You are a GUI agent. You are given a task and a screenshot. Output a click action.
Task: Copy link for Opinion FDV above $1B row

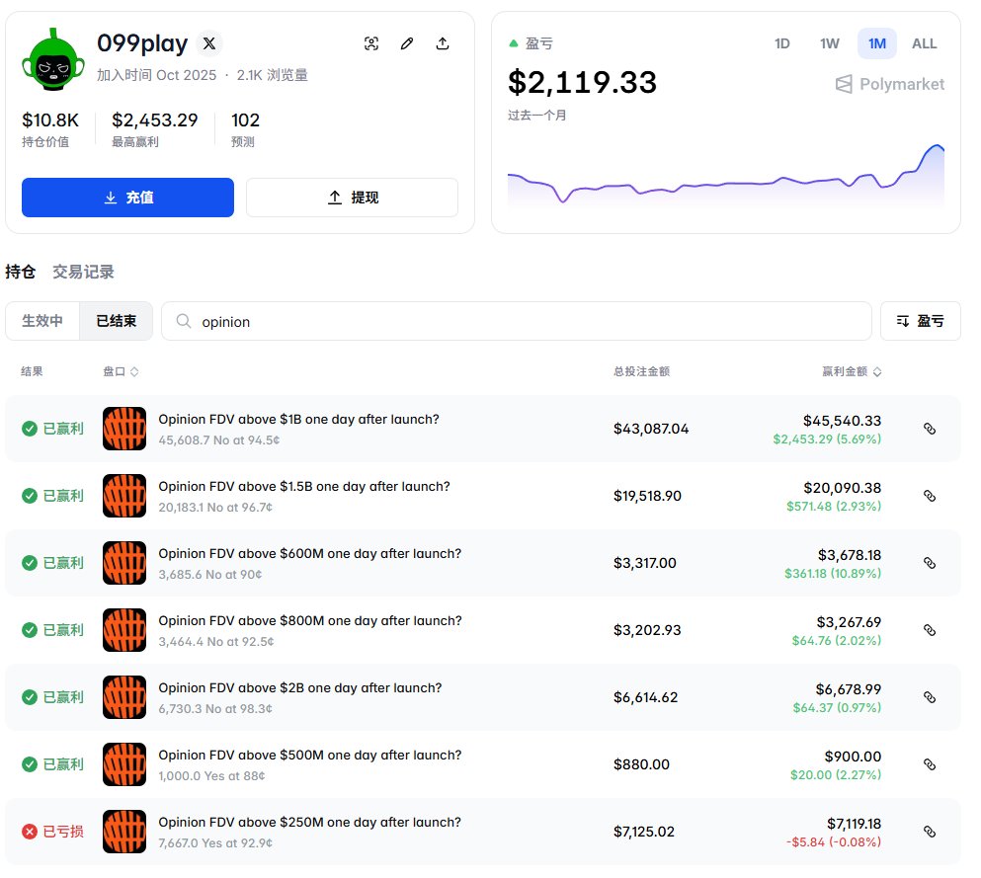click(929, 429)
